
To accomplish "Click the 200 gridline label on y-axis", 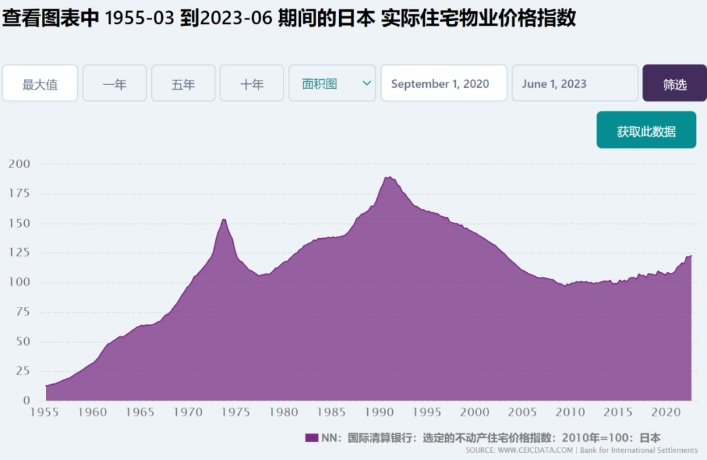I will (x=19, y=164).
